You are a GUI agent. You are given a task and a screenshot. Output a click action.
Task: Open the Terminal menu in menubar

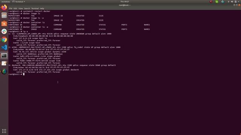[x=35, y=9]
